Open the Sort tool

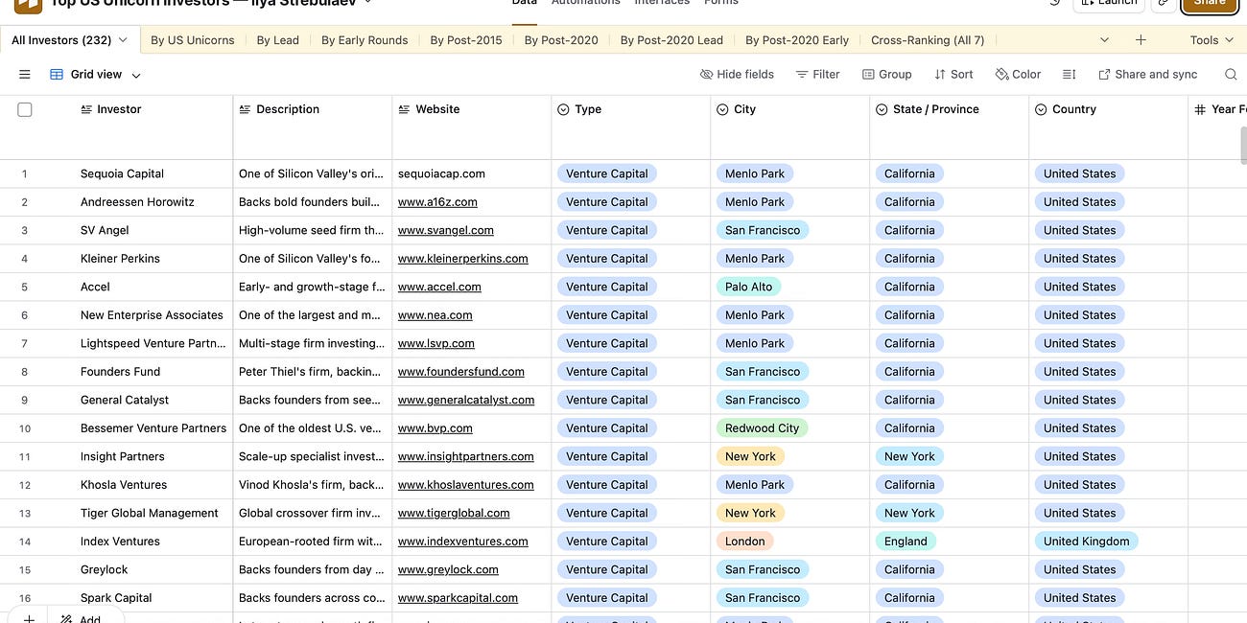click(x=953, y=74)
